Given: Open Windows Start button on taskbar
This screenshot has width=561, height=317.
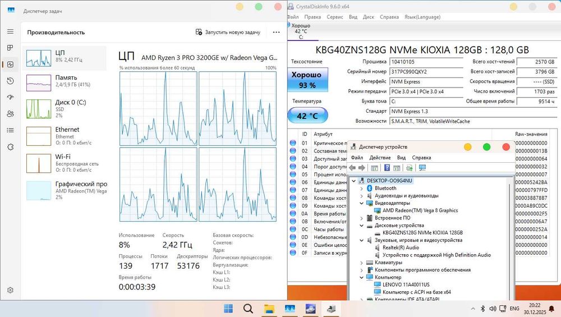Looking at the screenshot, I should coord(228,309).
